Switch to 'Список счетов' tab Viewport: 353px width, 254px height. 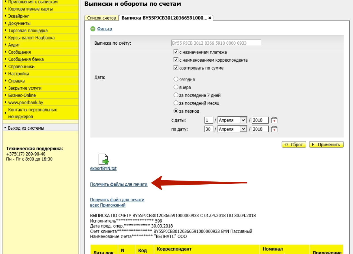point(102,18)
